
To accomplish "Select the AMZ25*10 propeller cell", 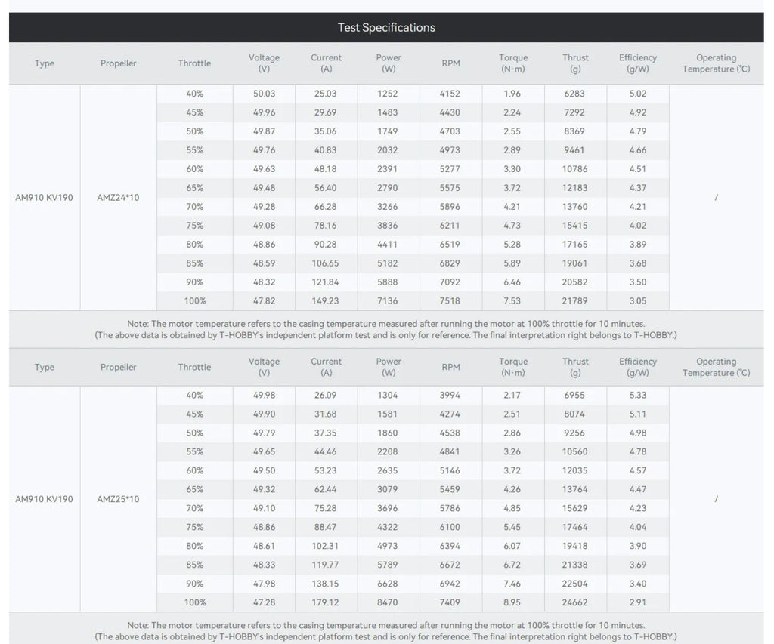I will click(x=118, y=499).
